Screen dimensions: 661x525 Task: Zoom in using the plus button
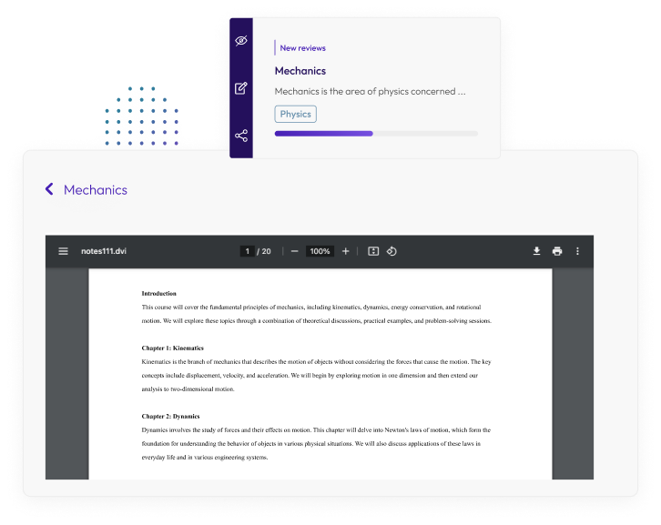(x=345, y=251)
